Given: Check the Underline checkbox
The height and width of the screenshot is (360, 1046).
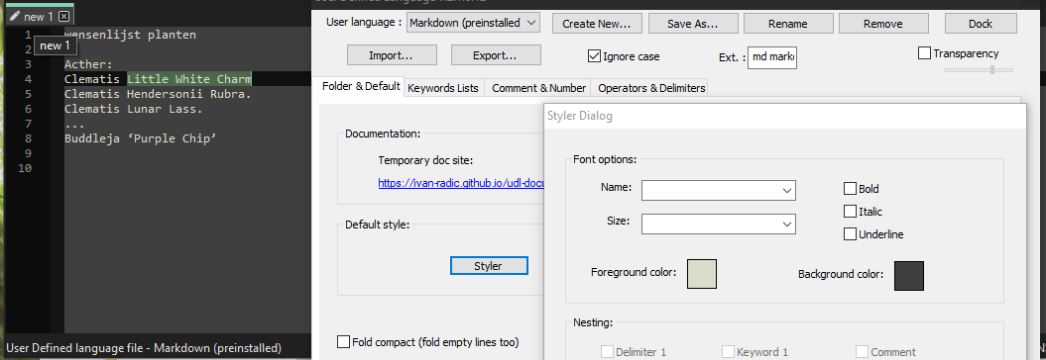Looking at the screenshot, I should pyautogui.click(x=850, y=234).
